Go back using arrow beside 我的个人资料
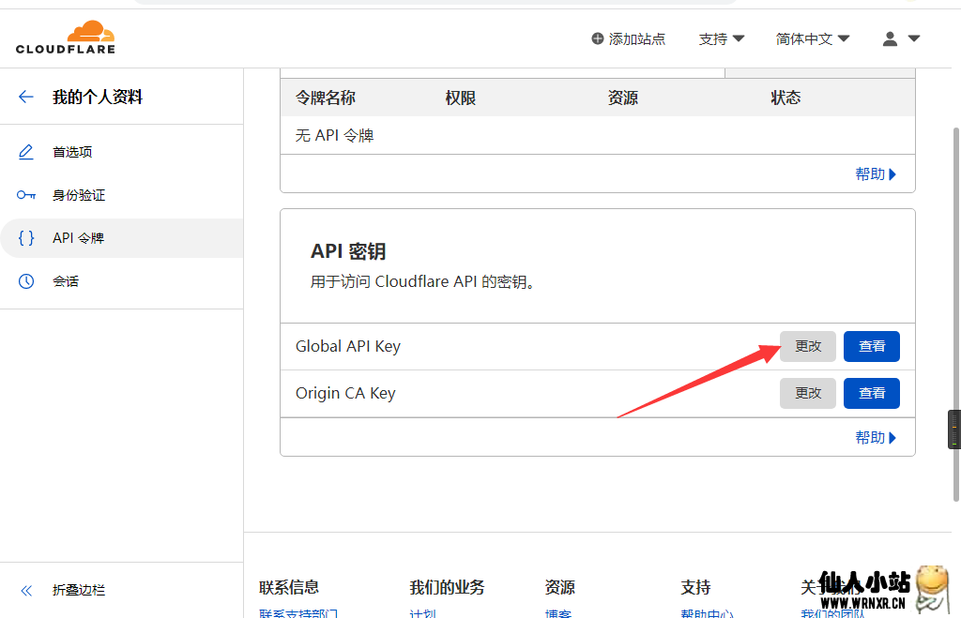The width and height of the screenshot is (961, 618). 25,97
